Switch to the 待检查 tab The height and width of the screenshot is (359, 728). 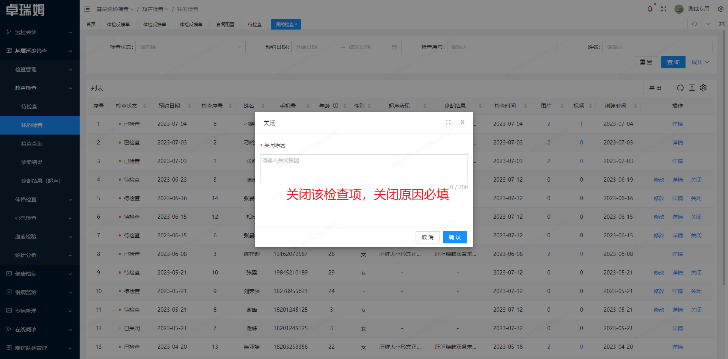255,24
